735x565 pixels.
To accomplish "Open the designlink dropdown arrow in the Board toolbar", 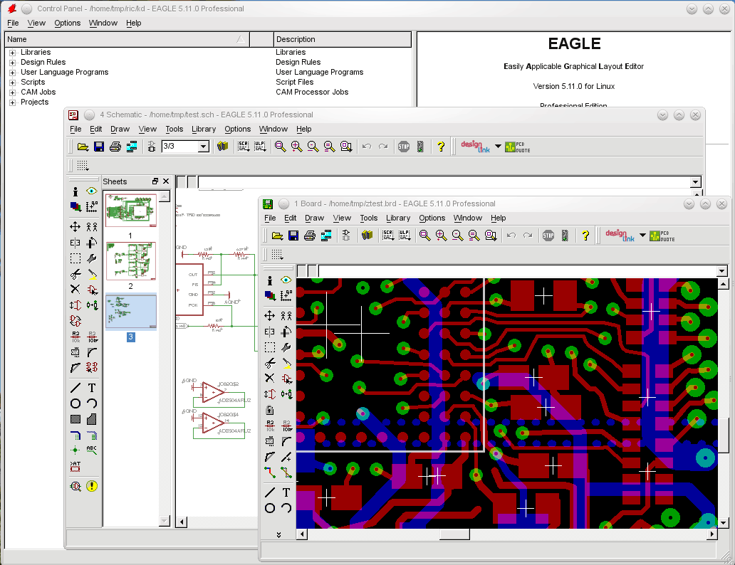I will click(642, 236).
